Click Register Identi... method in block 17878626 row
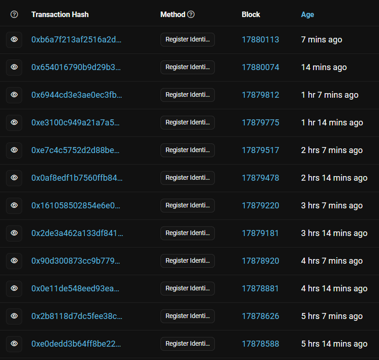 pyautogui.click(x=188, y=316)
